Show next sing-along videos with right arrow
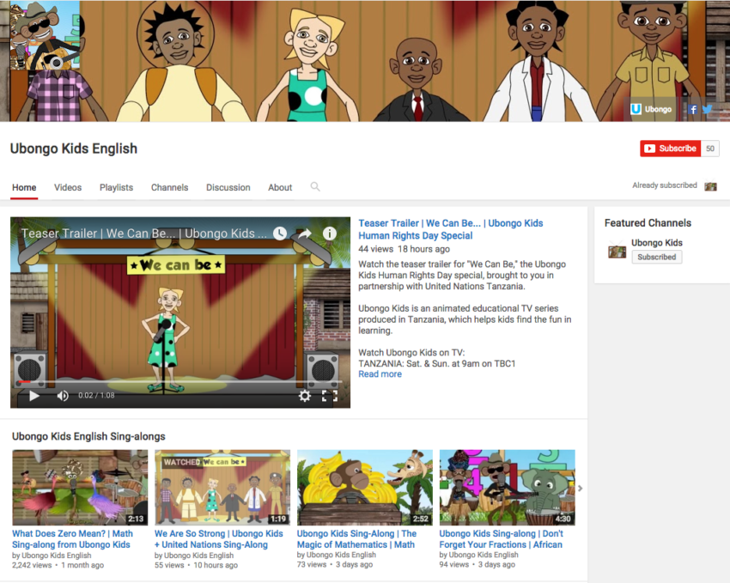 coord(580,488)
